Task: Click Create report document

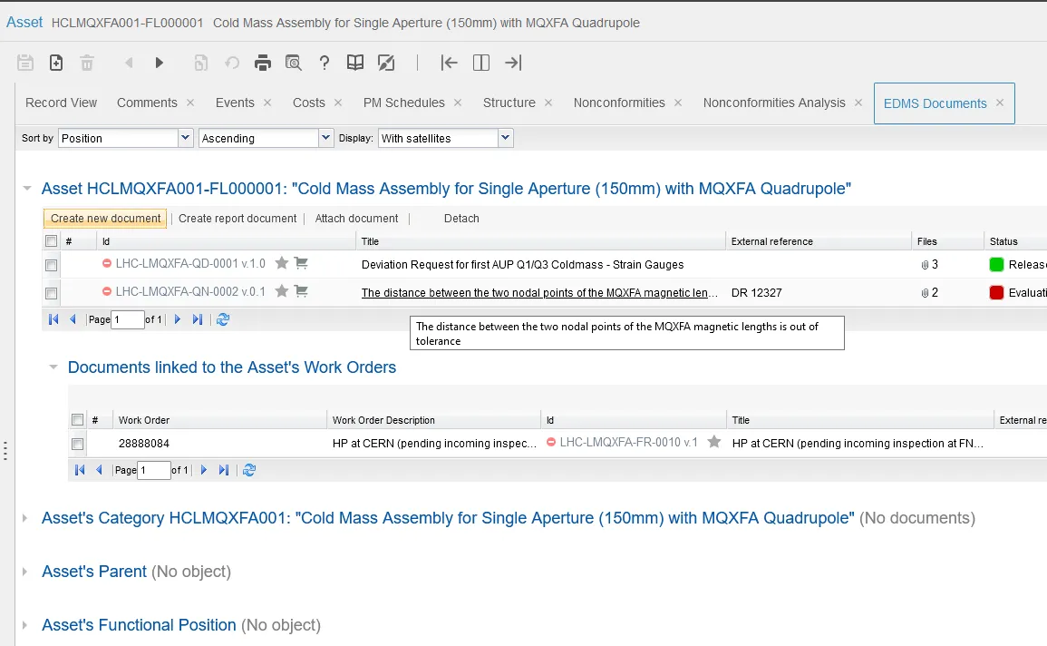Action: (x=237, y=219)
